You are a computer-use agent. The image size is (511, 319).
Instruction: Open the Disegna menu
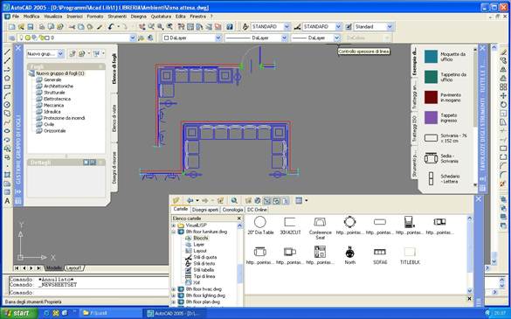click(138, 16)
